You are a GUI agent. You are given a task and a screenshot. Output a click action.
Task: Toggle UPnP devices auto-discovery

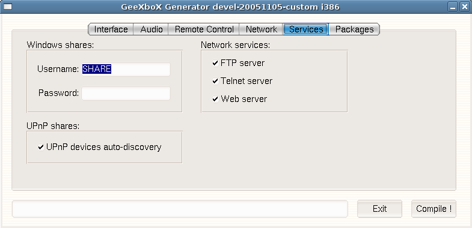[x=41, y=147]
